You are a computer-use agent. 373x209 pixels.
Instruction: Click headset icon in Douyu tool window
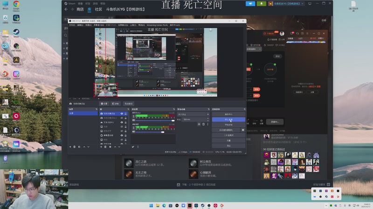coord(297,33)
